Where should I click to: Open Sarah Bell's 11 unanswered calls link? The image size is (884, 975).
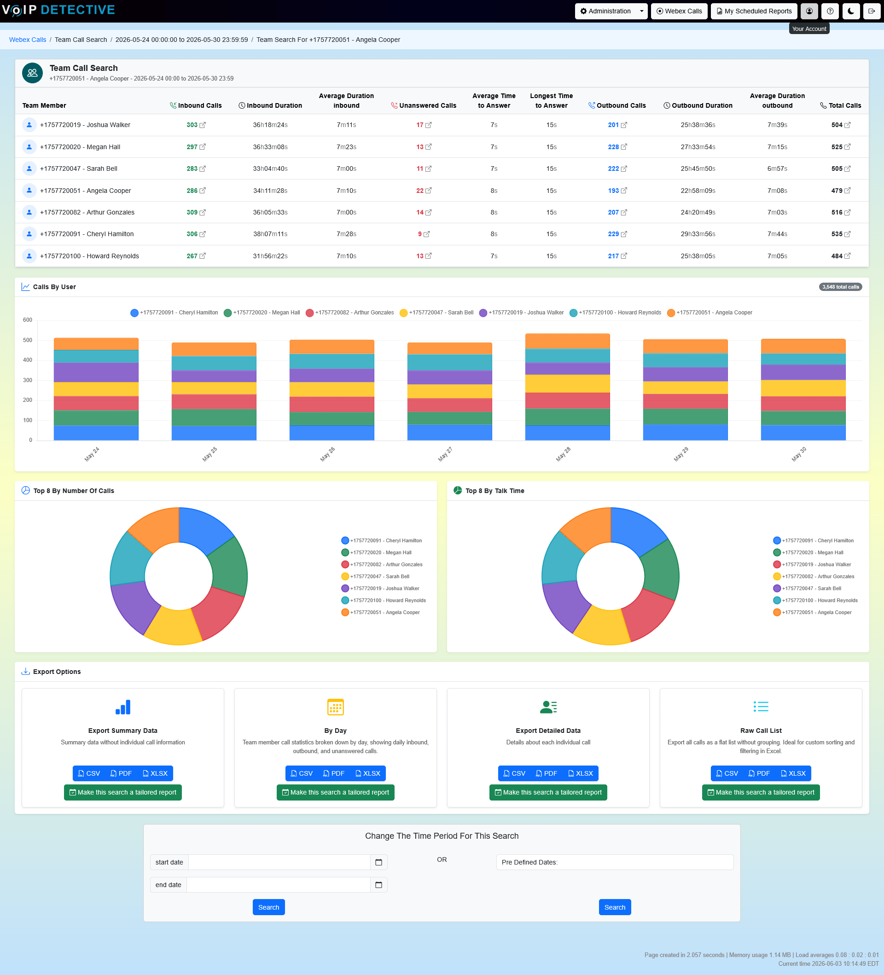[x=424, y=169]
